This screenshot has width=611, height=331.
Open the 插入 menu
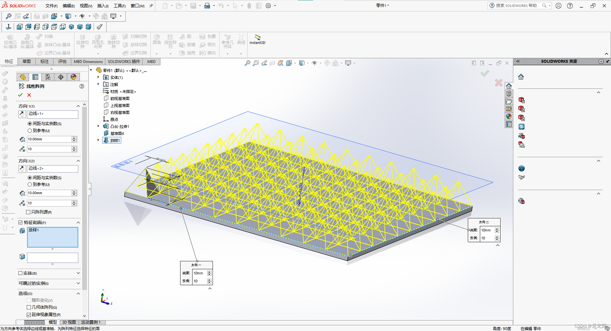click(102, 5)
